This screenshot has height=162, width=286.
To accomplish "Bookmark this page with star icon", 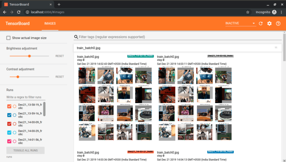I will pyautogui.click(x=248, y=12).
